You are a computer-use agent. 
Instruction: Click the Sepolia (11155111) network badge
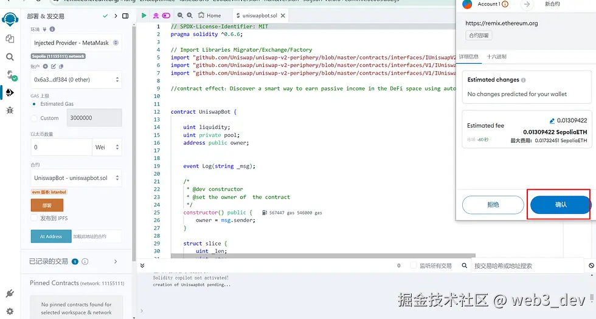click(x=58, y=56)
